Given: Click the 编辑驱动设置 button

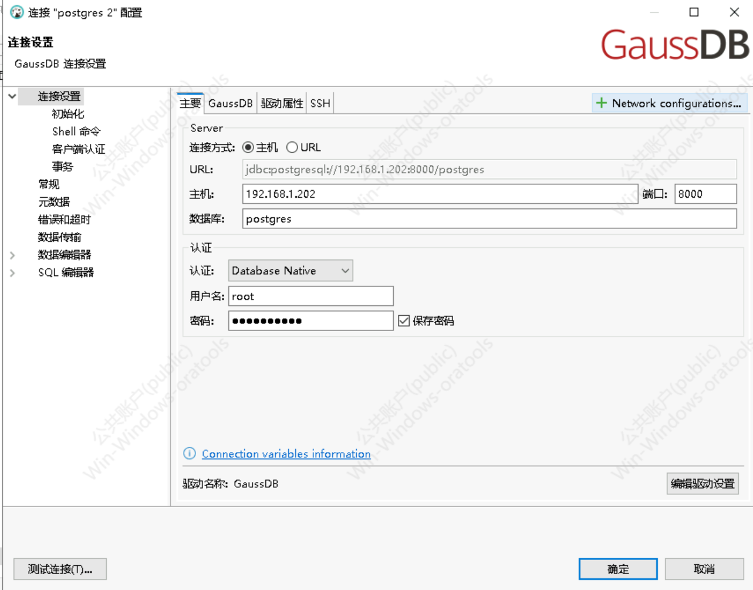Looking at the screenshot, I should 702,484.
